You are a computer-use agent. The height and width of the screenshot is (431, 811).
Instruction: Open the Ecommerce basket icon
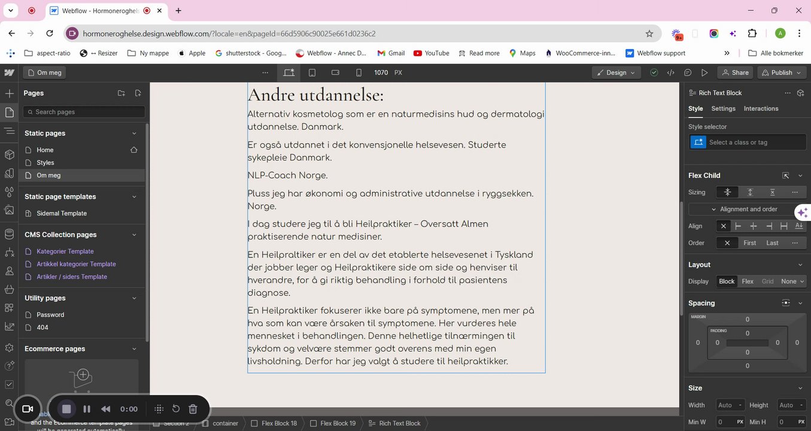click(9, 289)
